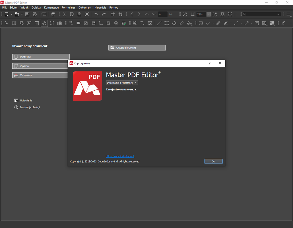
Task: Expand the open recent files arrow
Action: [x=22, y=15]
